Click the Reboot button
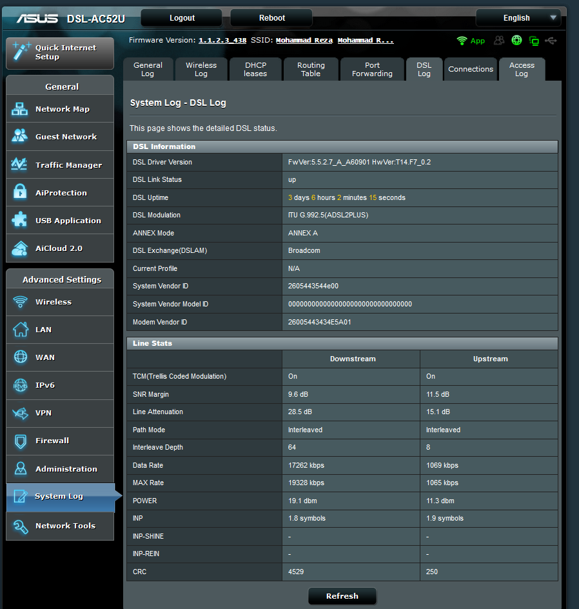The height and width of the screenshot is (609, 579). point(271,18)
